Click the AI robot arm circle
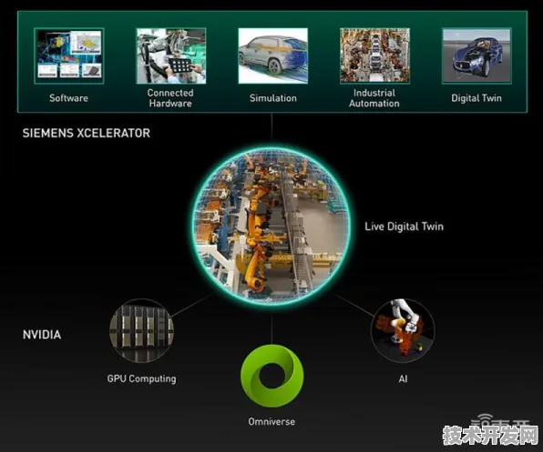The height and width of the screenshot is (452, 543). click(x=403, y=331)
